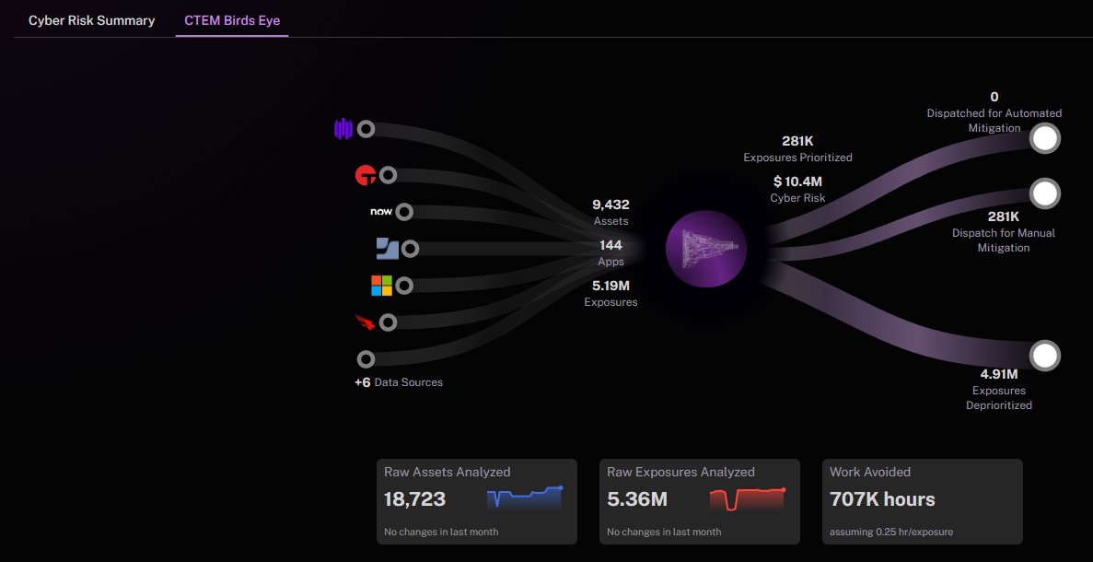Click the red raw exposures sparkline chart
This screenshot has height=562, width=1093.
[x=748, y=499]
